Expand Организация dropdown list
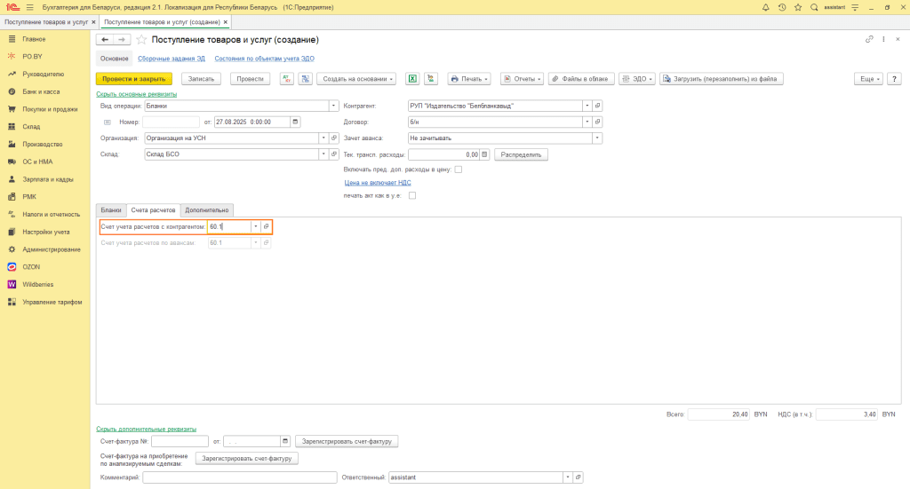 pos(323,138)
